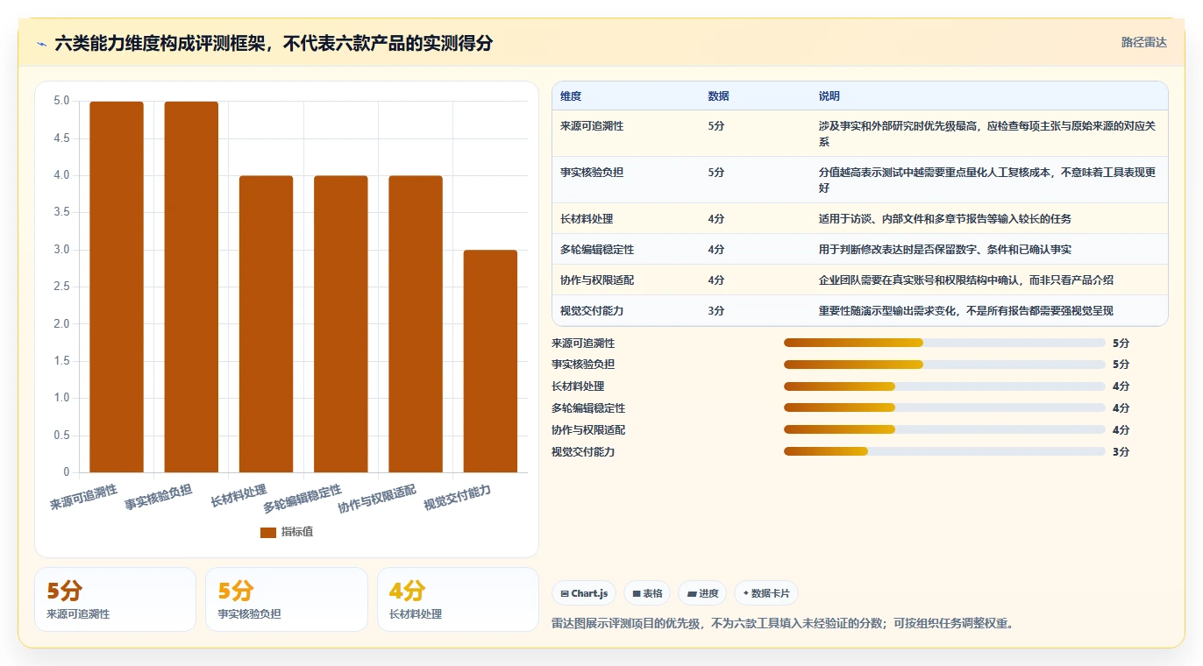Image resolution: width=1203 pixels, height=666 pixels.
Task: Open the 4分 长材料处理 data card
Action: 458,599
